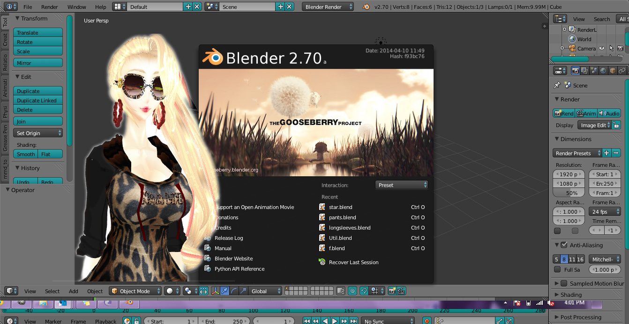Expand RenderLayers tree item in outliner
The height and width of the screenshot is (324, 629).
tap(565, 29)
